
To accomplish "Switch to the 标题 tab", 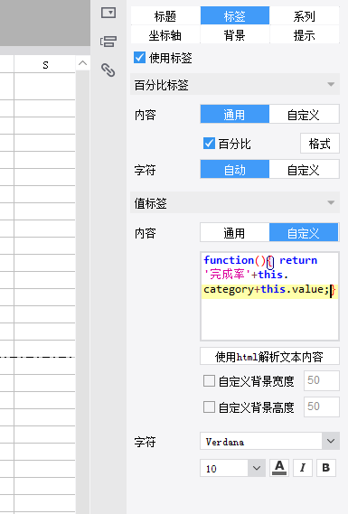I will [x=165, y=15].
